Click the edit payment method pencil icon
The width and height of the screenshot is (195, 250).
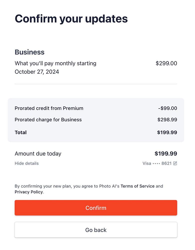click(175, 163)
